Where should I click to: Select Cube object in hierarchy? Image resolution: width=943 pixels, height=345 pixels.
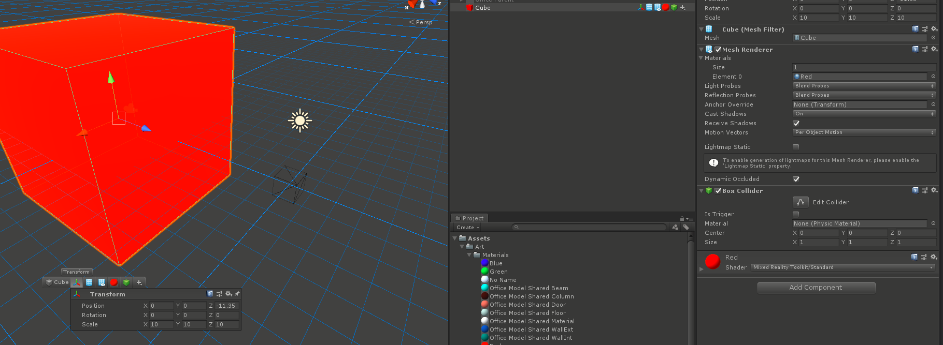[483, 8]
